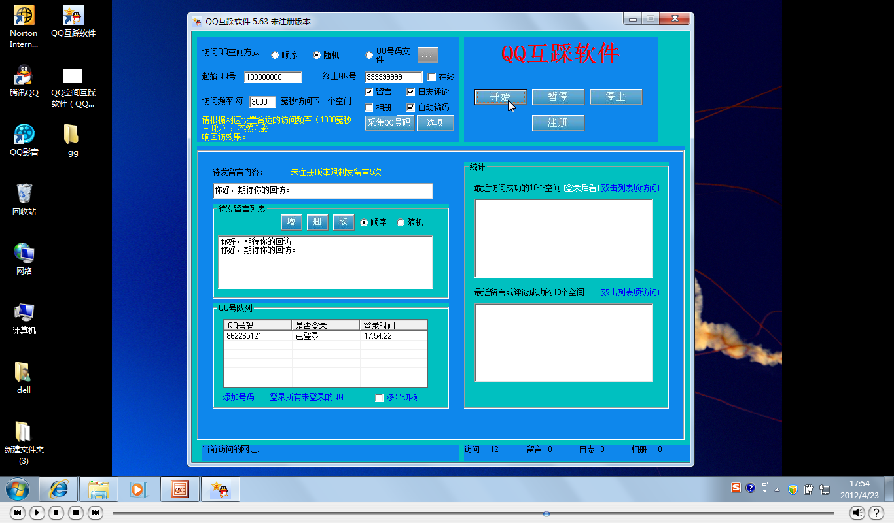894x523 pixels.
Task: Click the speaker volume button in the player bar
Action: point(858,513)
